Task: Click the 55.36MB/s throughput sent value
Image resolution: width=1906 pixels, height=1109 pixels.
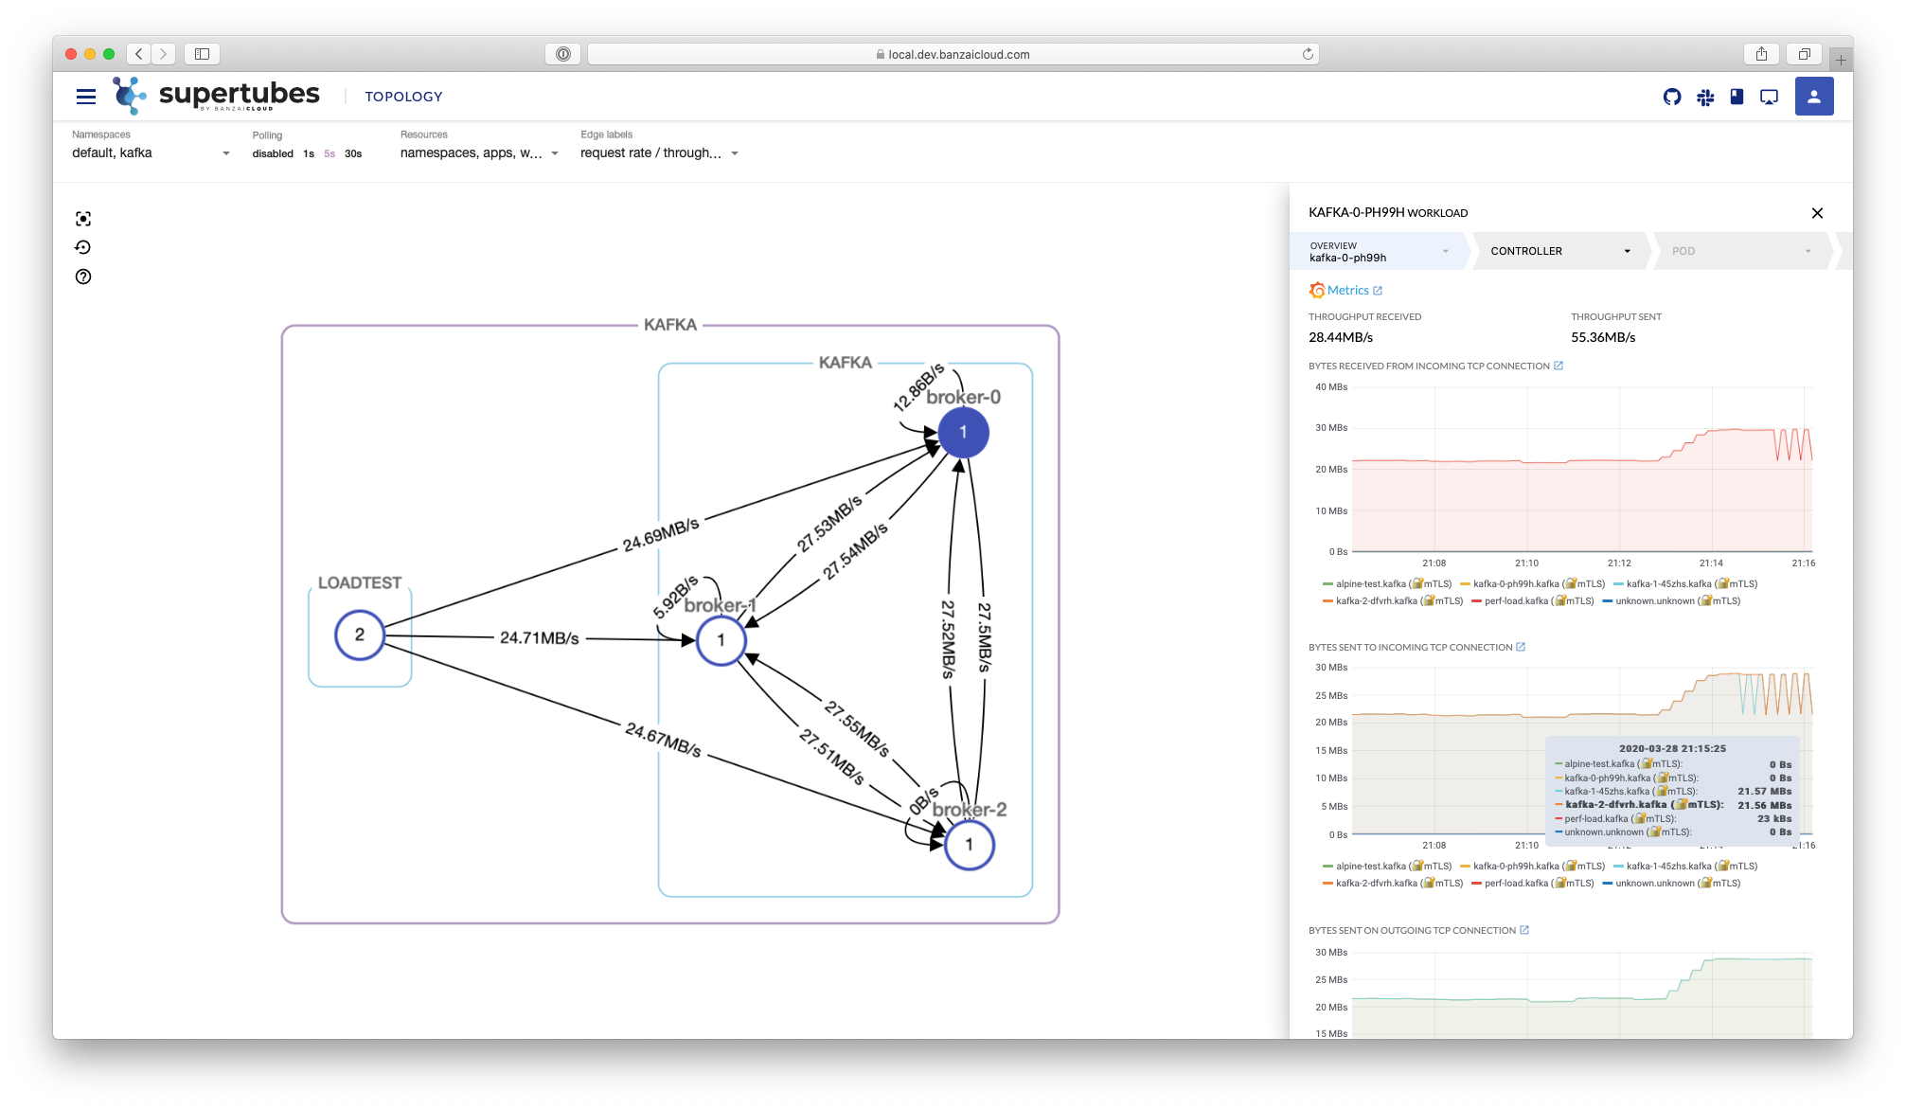Action: tap(1603, 337)
